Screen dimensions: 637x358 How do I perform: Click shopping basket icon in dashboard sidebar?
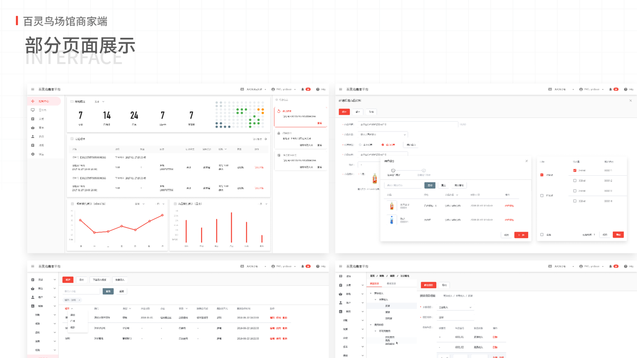[33, 128]
